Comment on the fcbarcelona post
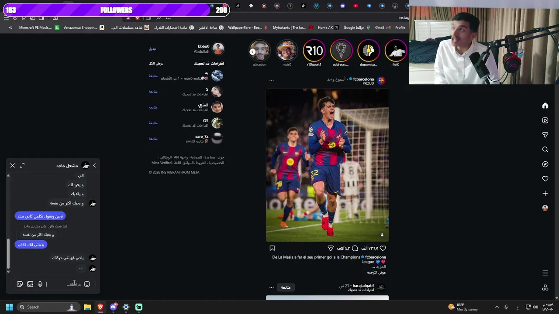 (355, 248)
